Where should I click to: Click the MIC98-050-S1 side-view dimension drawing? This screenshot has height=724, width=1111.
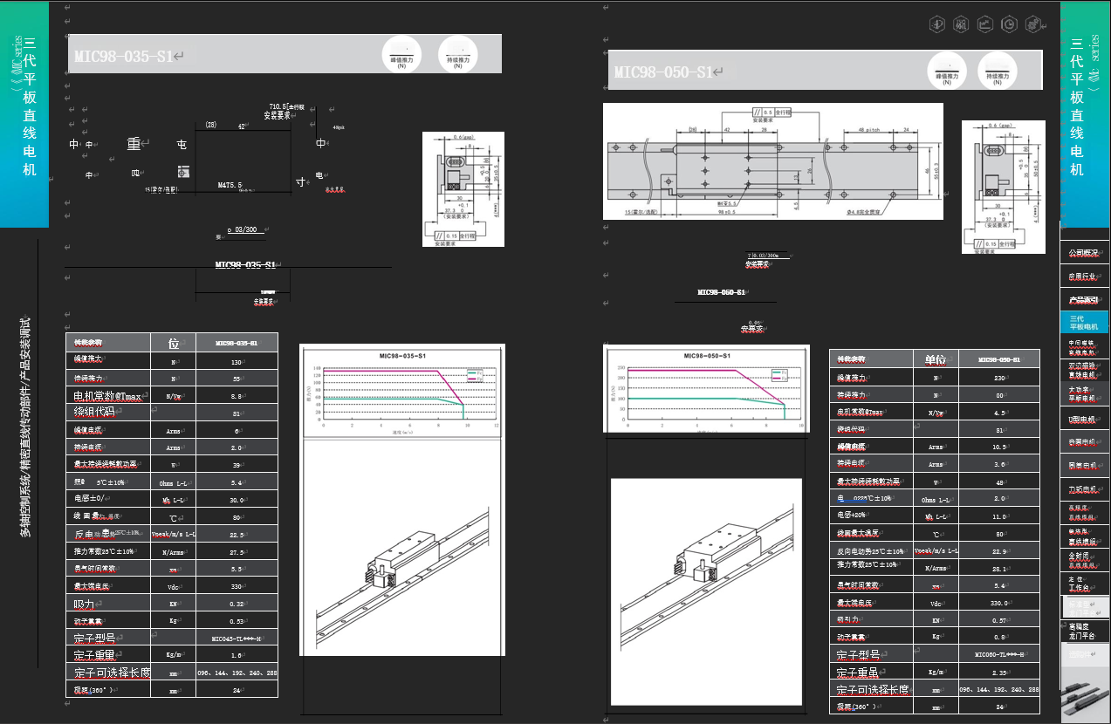pyautogui.click(x=1004, y=187)
